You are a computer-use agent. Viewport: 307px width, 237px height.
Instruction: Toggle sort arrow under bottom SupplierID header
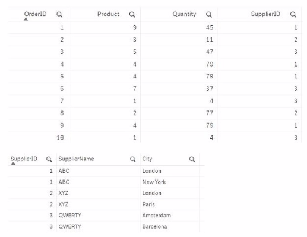pos(13,163)
